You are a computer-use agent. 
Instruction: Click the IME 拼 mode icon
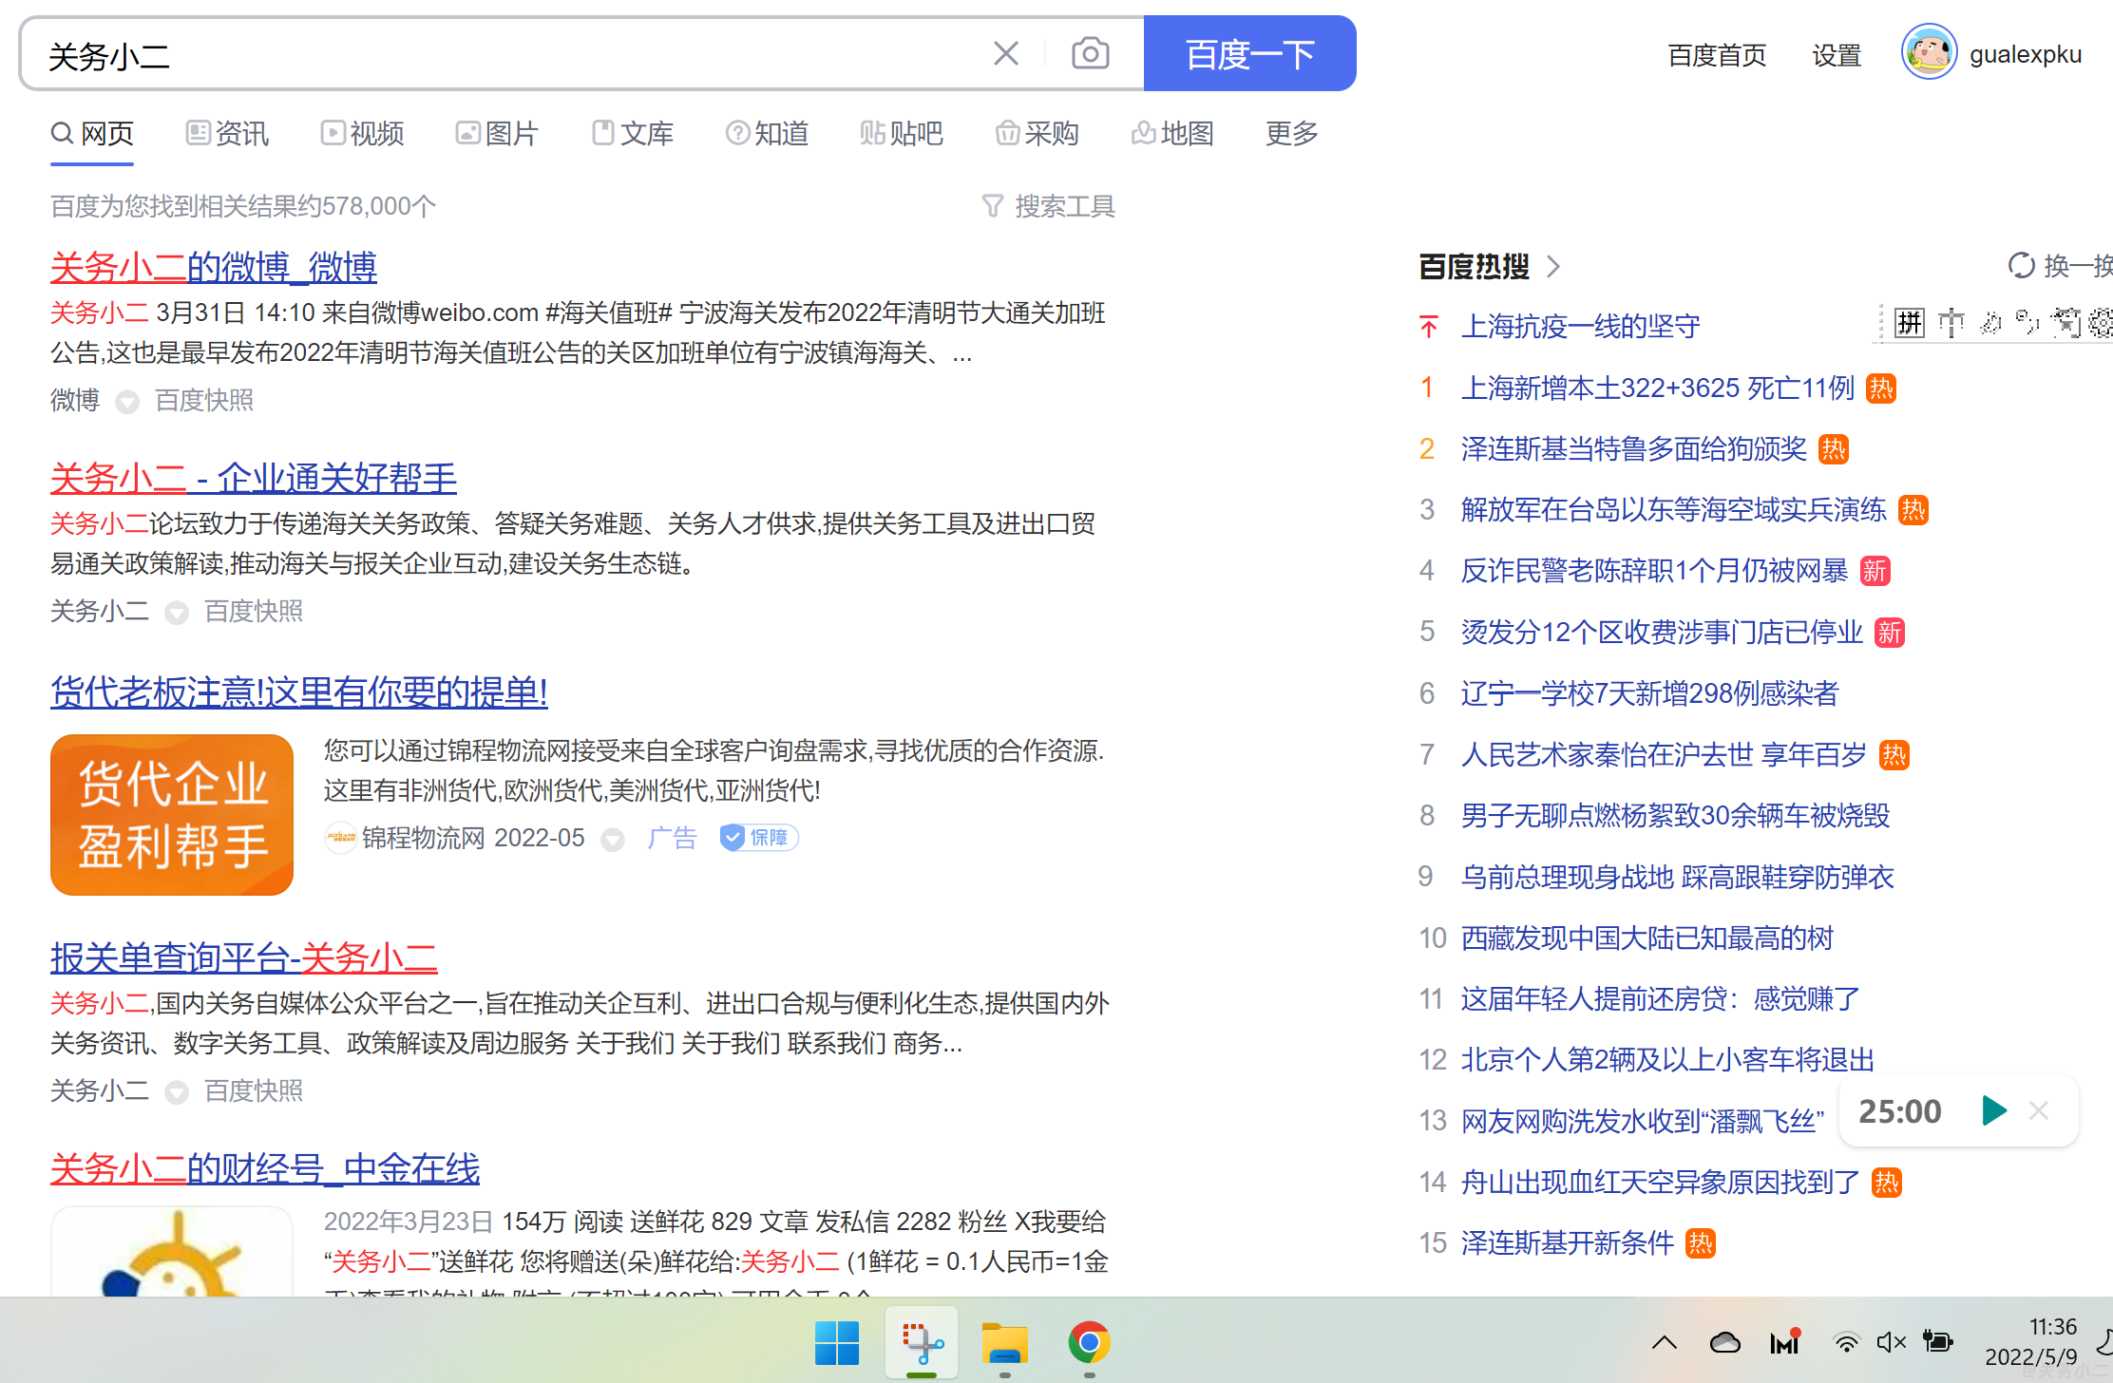click(x=1909, y=323)
